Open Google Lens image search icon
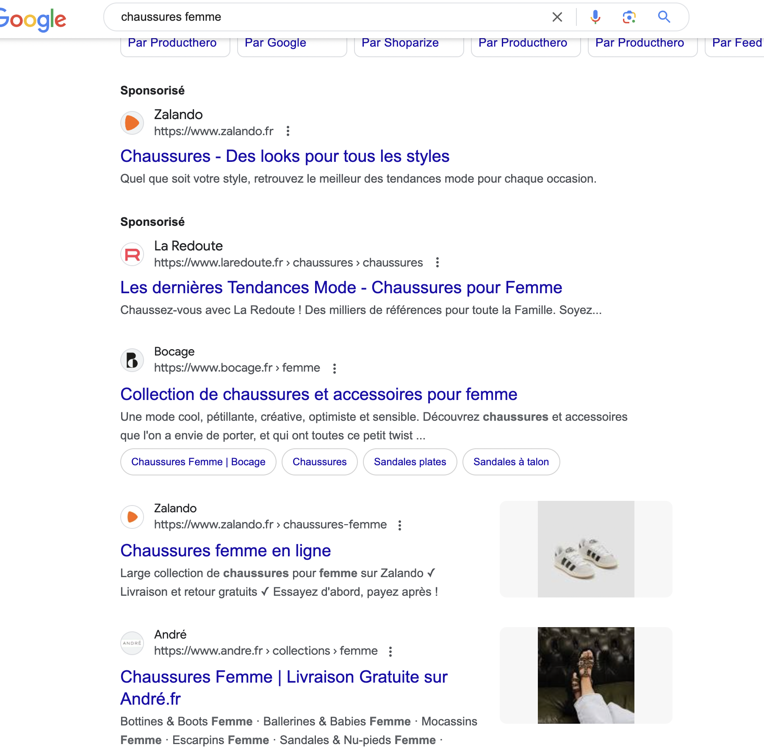This screenshot has width=764, height=750. pyautogui.click(x=629, y=17)
